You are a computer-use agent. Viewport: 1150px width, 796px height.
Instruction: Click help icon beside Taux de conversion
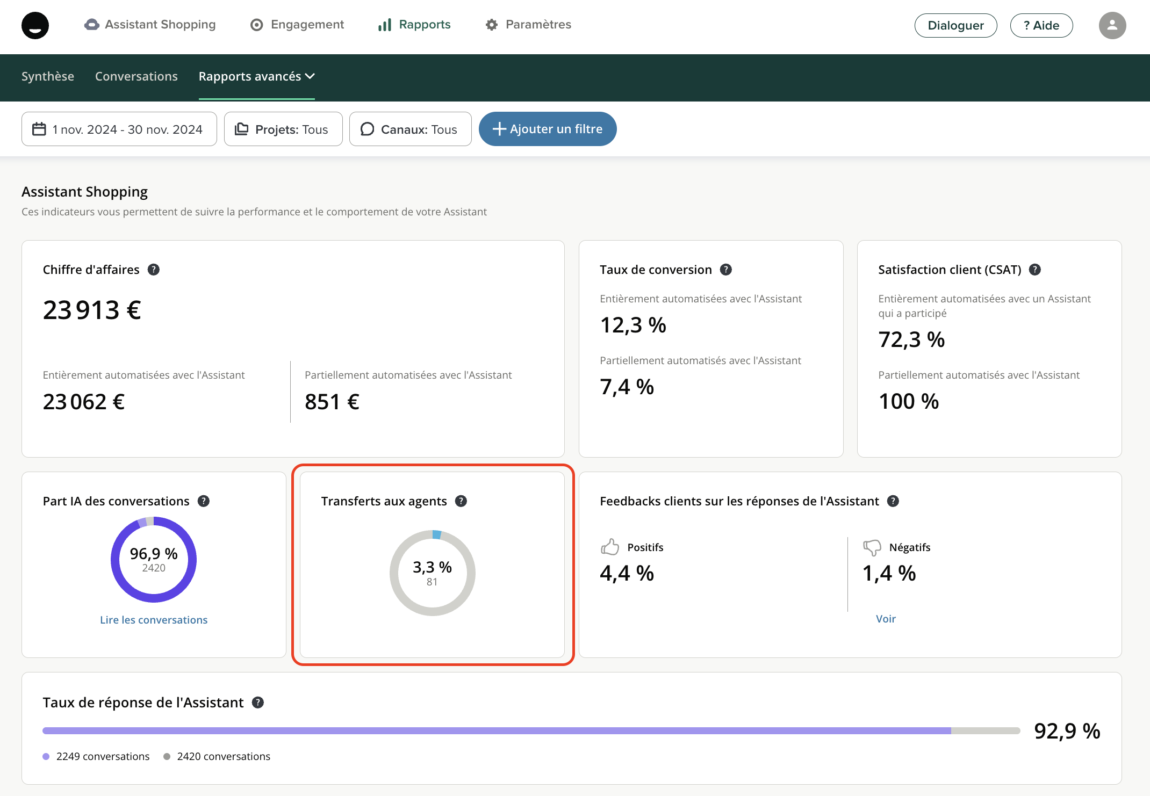tap(725, 270)
